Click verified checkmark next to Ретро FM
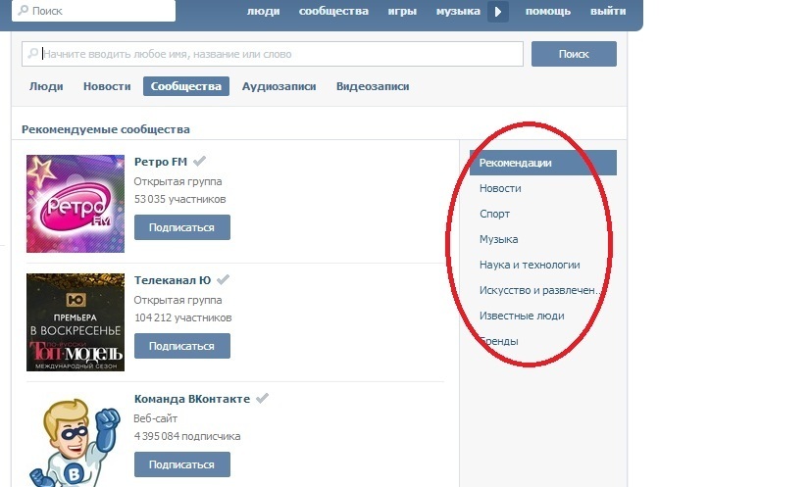 (199, 161)
